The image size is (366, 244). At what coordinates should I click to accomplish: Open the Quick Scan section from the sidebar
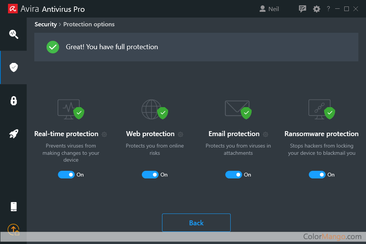[13, 34]
